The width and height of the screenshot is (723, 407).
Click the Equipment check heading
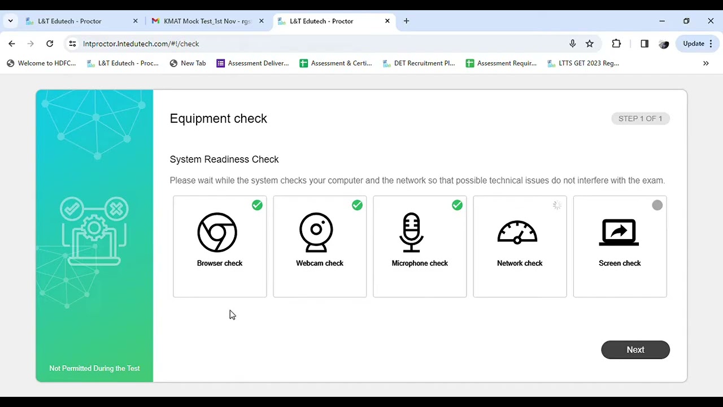click(219, 119)
